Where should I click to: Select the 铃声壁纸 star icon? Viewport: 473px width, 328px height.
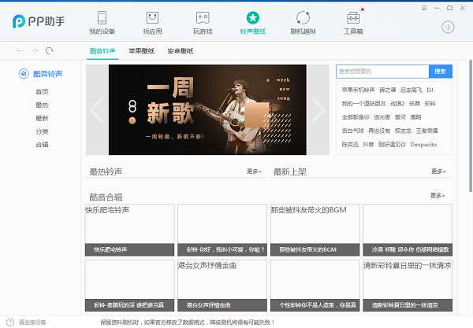click(x=253, y=18)
